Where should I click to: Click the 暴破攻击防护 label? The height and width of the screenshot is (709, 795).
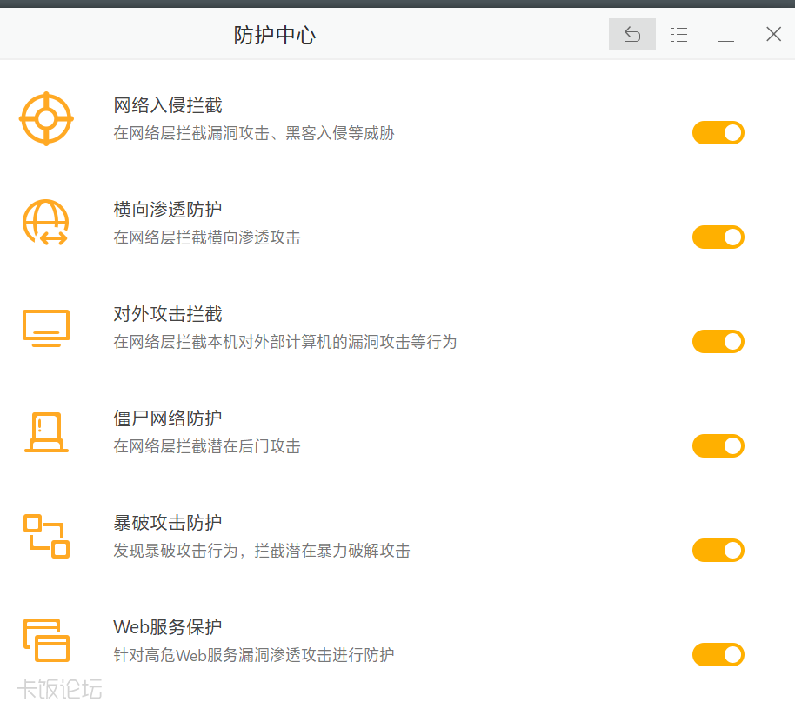[x=168, y=524]
